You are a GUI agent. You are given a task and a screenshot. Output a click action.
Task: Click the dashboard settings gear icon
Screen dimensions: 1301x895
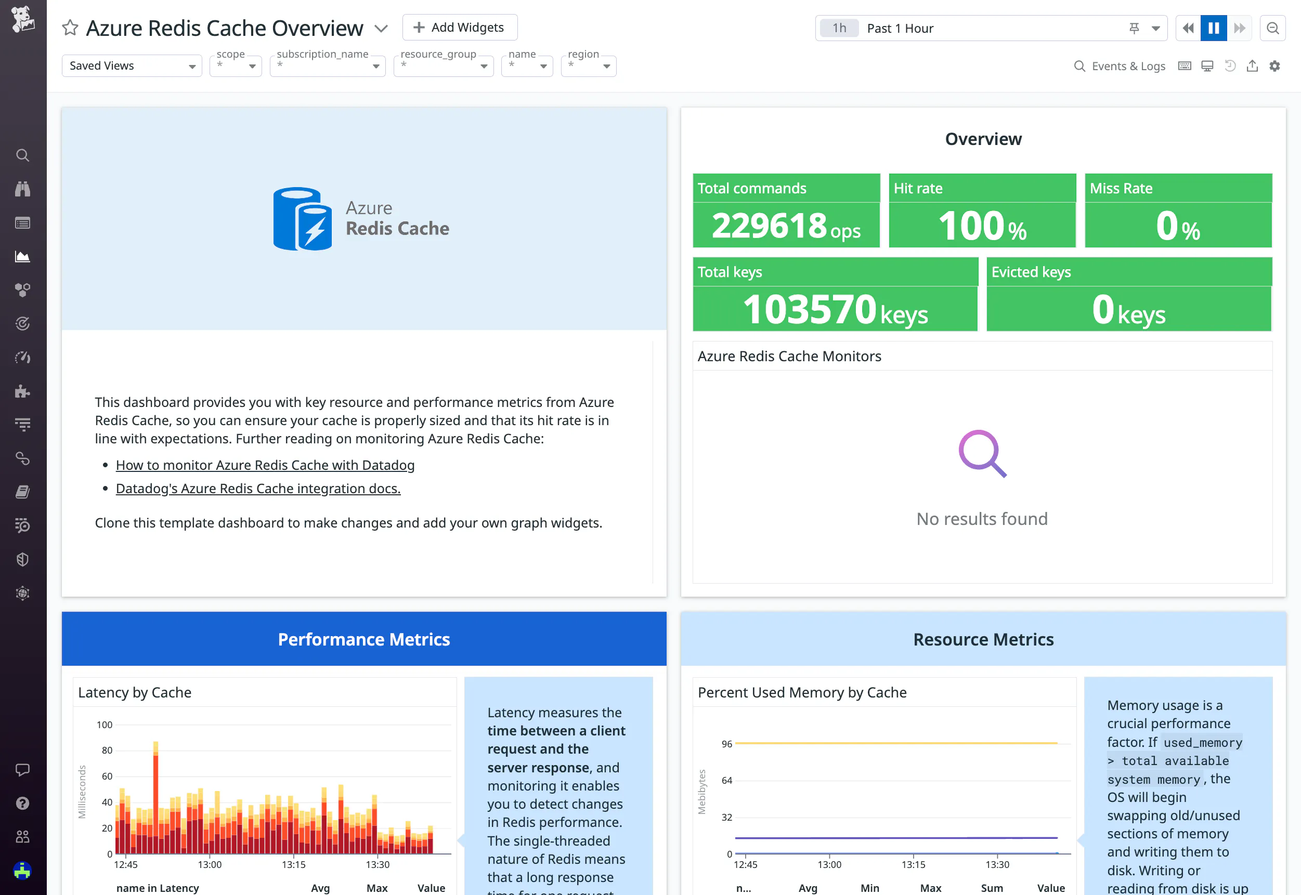[1274, 66]
